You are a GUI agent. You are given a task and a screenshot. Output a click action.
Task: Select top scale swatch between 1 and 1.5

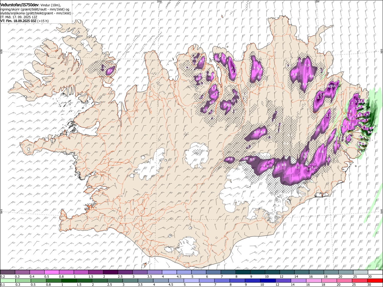pos(81,272)
